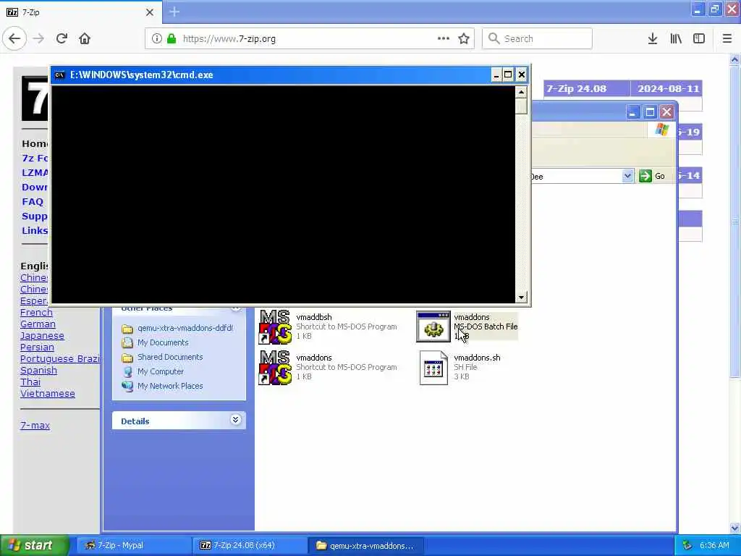Open the browser downloads panel
This screenshot has width=741, height=556.
pyautogui.click(x=653, y=39)
